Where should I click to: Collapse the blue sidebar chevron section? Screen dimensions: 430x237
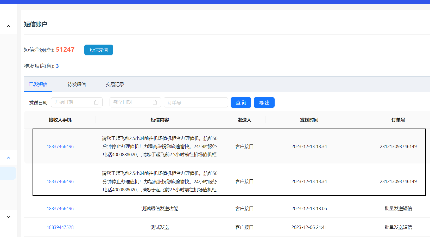[9, 158]
